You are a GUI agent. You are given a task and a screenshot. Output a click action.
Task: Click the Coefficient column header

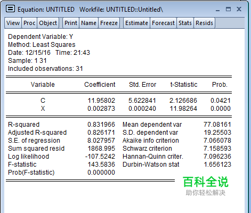[x=100, y=85]
